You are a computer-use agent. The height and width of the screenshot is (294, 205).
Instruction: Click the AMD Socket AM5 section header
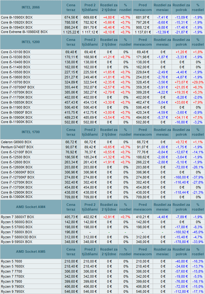point(31,252)
